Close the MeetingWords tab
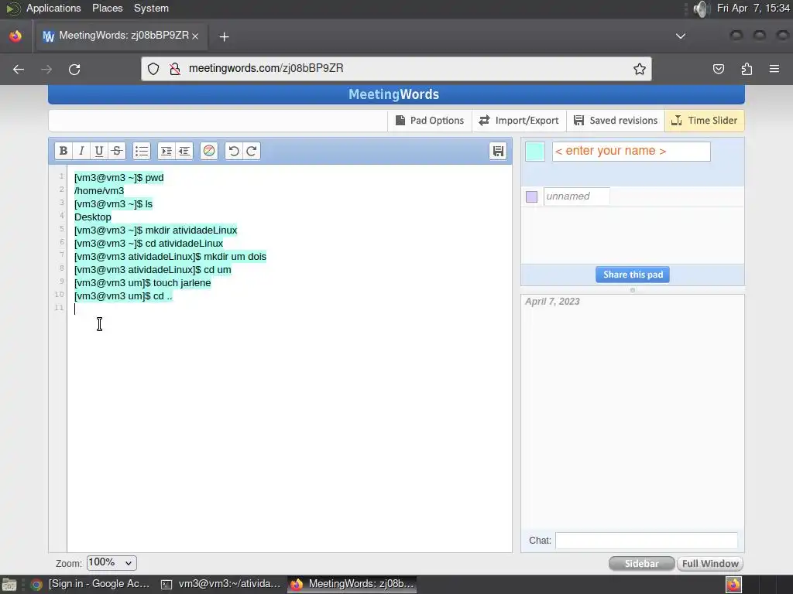Image resolution: width=793 pixels, height=594 pixels. pyautogui.click(x=195, y=36)
